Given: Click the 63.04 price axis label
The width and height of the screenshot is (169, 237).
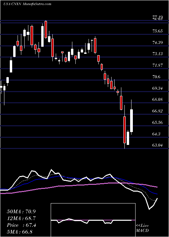Looking at the screenshot, I should tap(158, 145).
